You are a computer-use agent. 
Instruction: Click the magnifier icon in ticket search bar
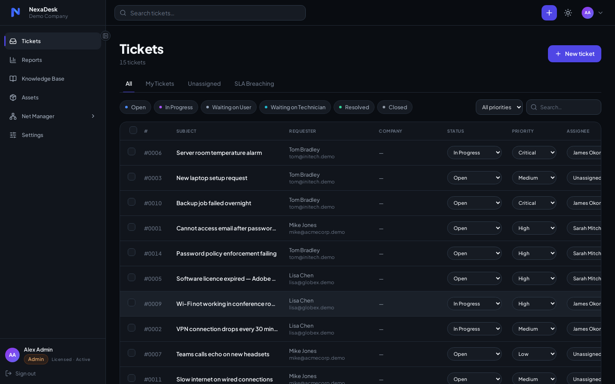(123, 13)
